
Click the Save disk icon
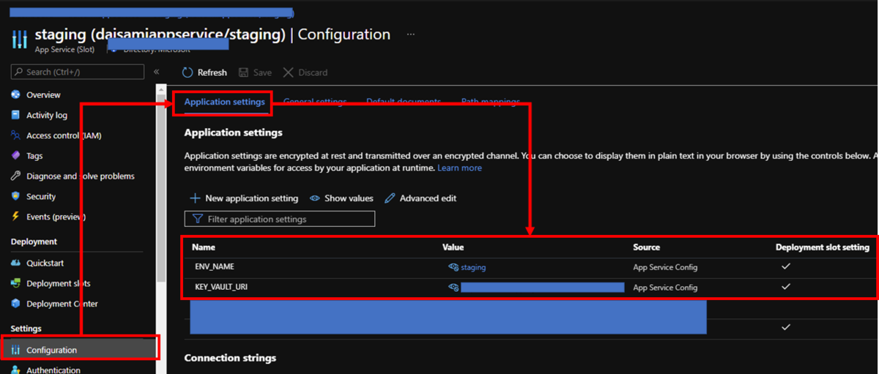[243, 72]
